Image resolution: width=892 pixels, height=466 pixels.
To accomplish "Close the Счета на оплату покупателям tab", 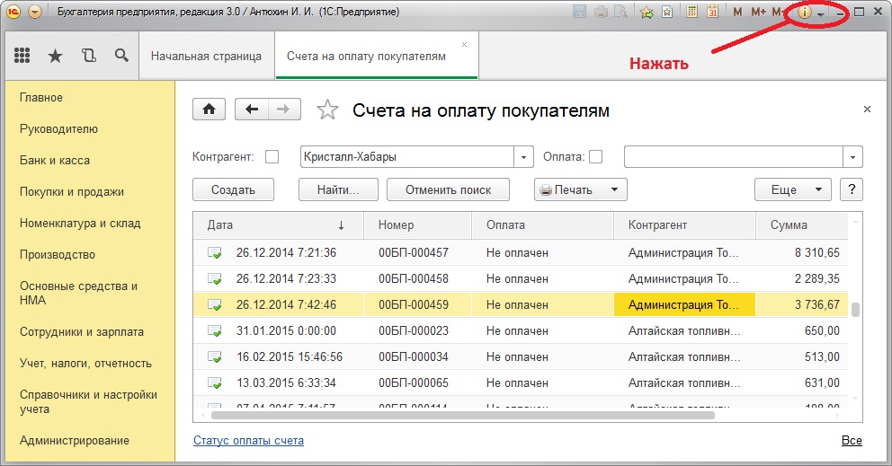I will (x=465, y=44).
